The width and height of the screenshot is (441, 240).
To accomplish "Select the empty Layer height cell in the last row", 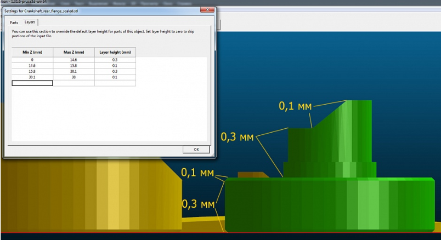I will (115, 83).
